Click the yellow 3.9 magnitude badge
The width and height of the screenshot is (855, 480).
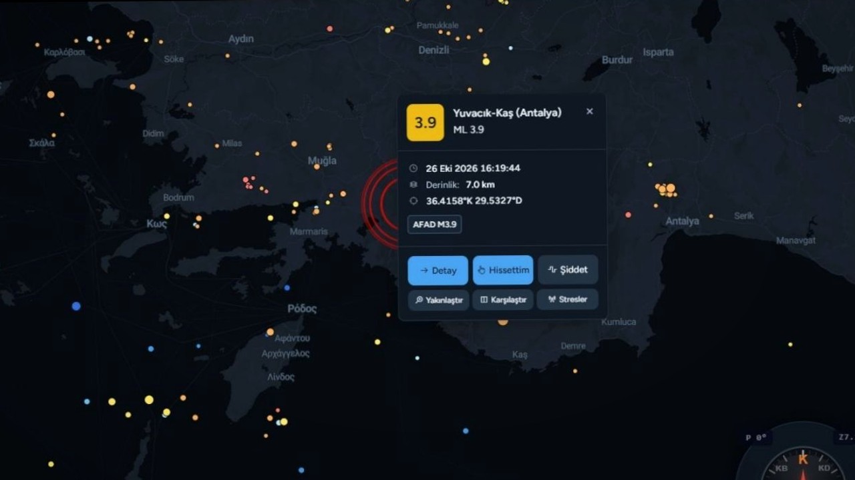[425, 123]
